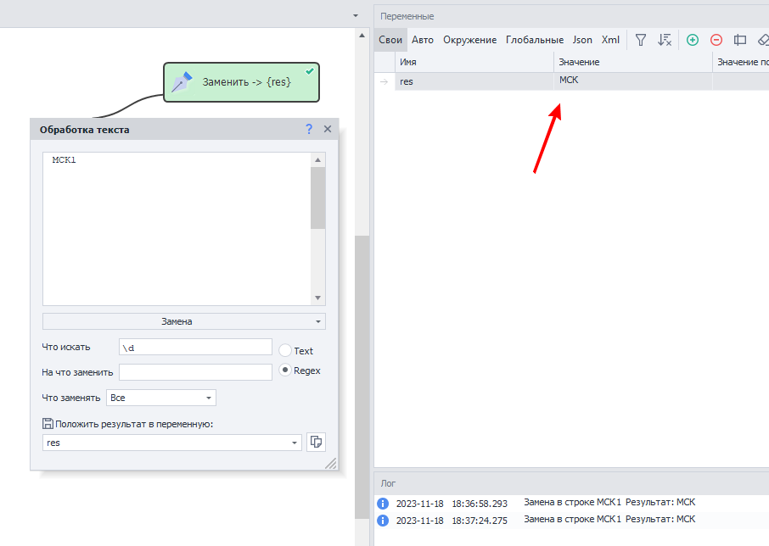Screen dimensions: 769x546
Task: Click the dropdown arrow above the canvas
Action: point(356,15)
